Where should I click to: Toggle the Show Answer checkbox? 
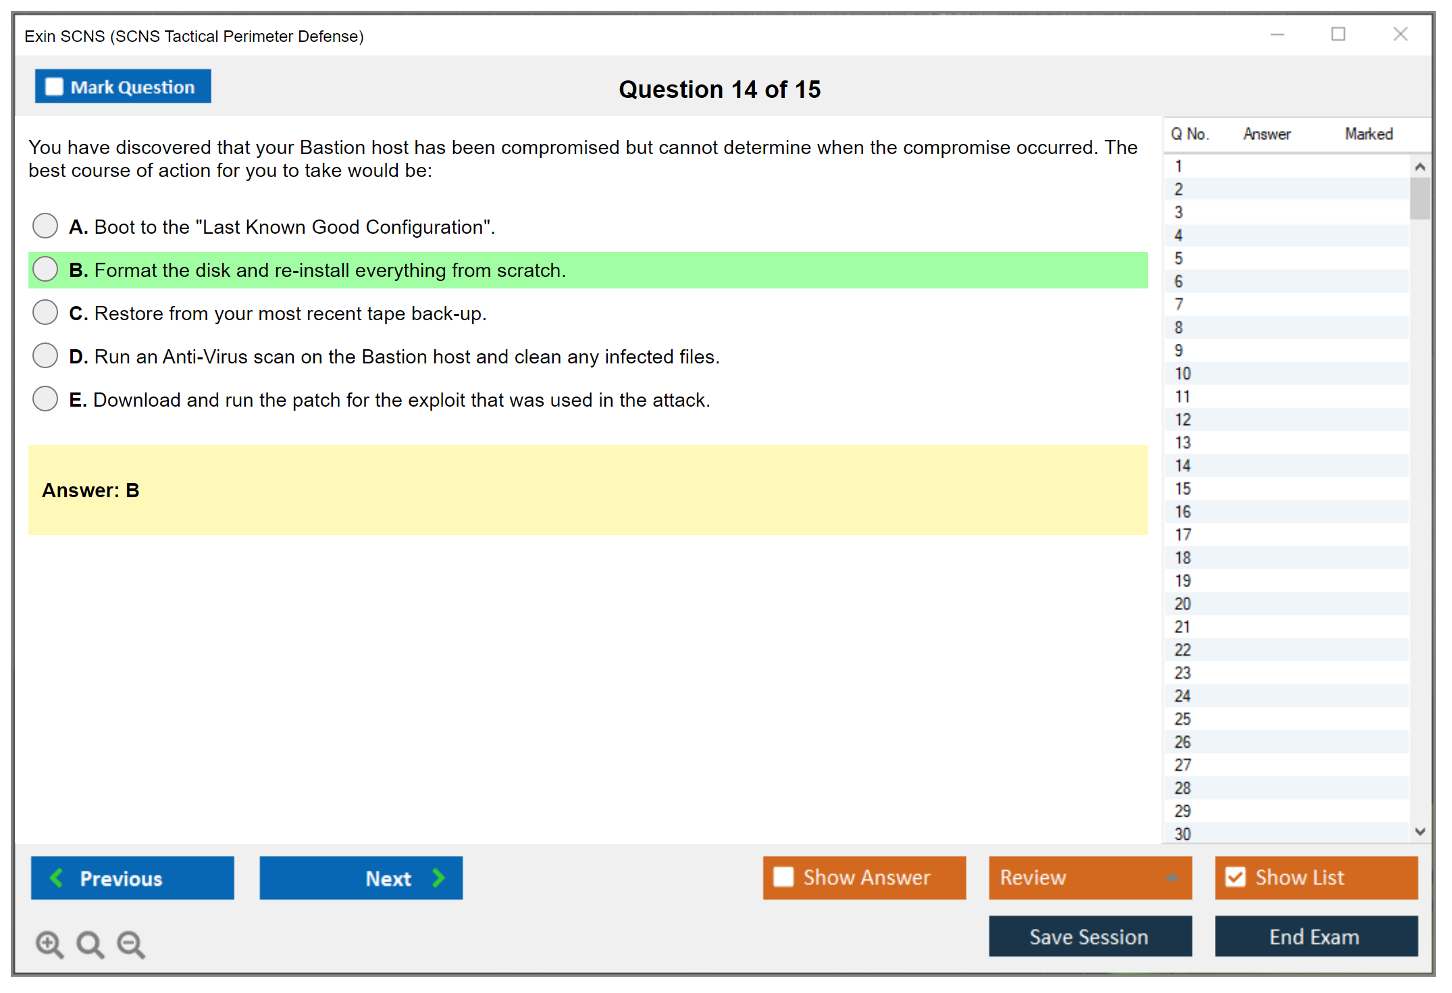tap(783, 877)
